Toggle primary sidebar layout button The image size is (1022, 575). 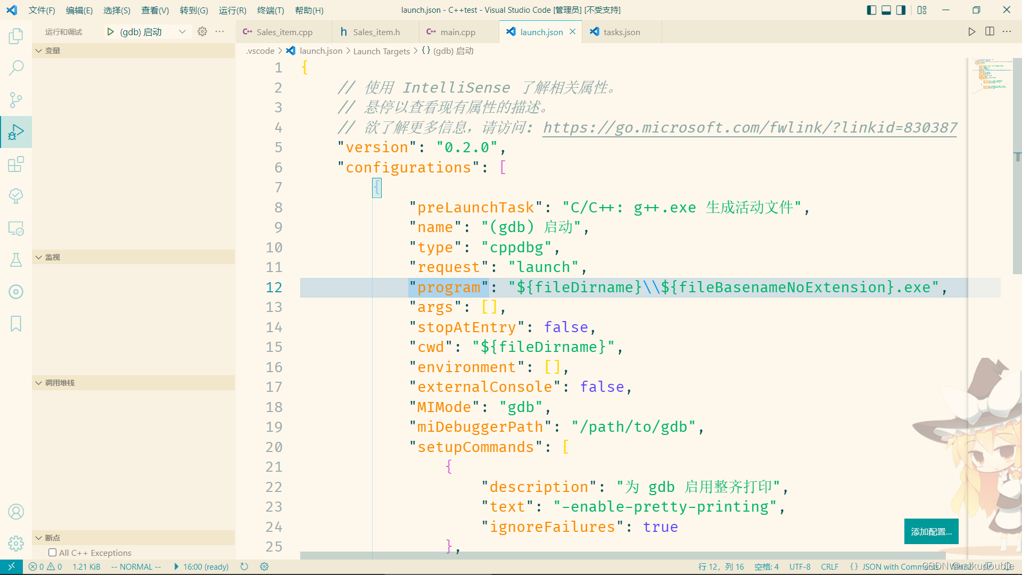tap(871, 10)
